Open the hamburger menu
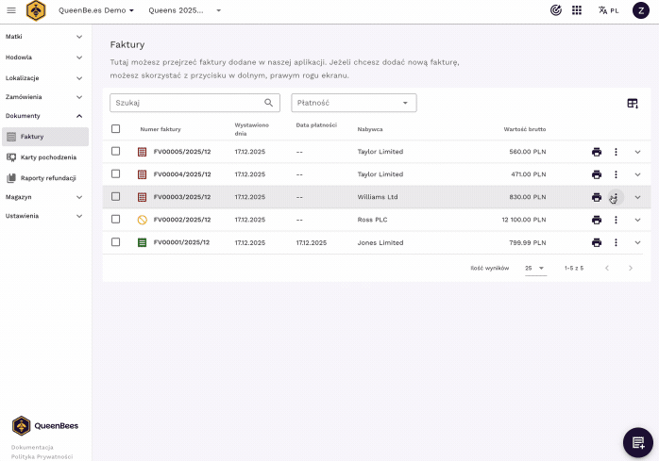Screen dimensions: 659x461 click(x=11, y=10)
